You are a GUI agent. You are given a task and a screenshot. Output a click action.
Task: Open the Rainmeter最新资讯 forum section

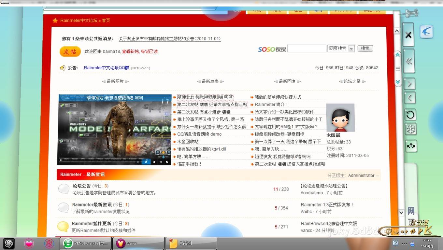pyautogui.click(x=92, y=205)
